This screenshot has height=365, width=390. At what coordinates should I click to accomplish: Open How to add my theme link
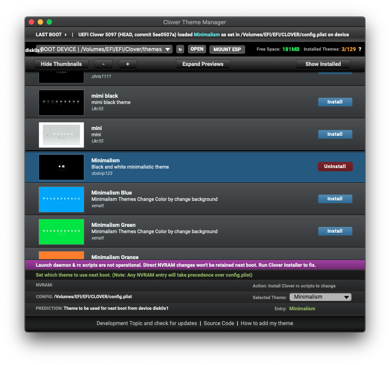(x=267, y=323)
